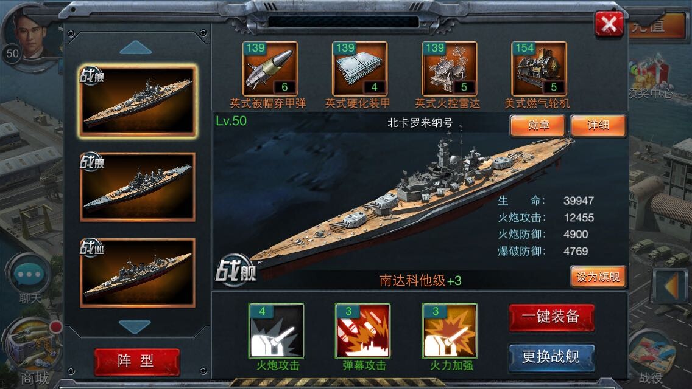Select the 战巡 battlecruiser thumbnail
This screenshot has height=389, width=692.
(138, 273)
